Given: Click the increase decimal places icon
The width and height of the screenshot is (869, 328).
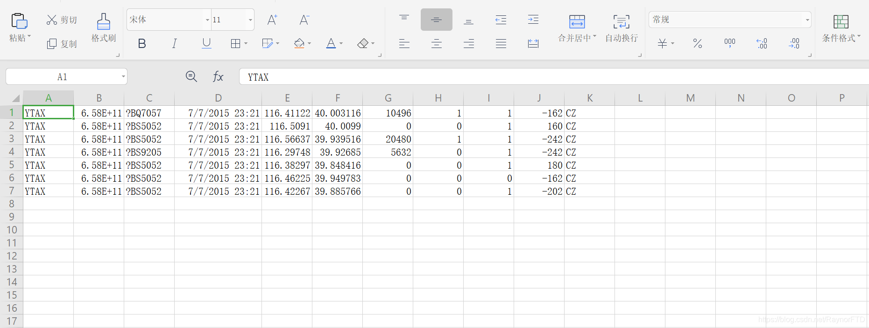Looking at the screenshot, I should 762,43.
